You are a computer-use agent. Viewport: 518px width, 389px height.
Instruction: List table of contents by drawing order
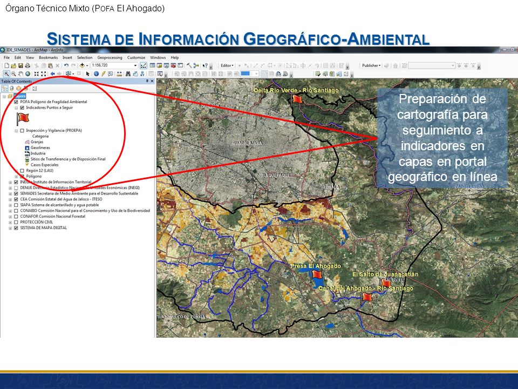(5, 88)
